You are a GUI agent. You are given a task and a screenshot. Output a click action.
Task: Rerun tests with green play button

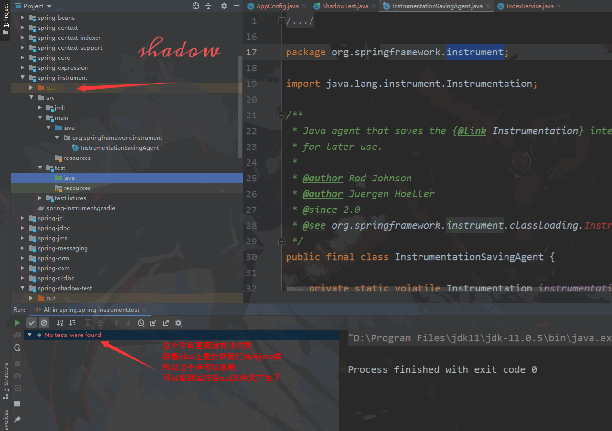click(18, 323)
